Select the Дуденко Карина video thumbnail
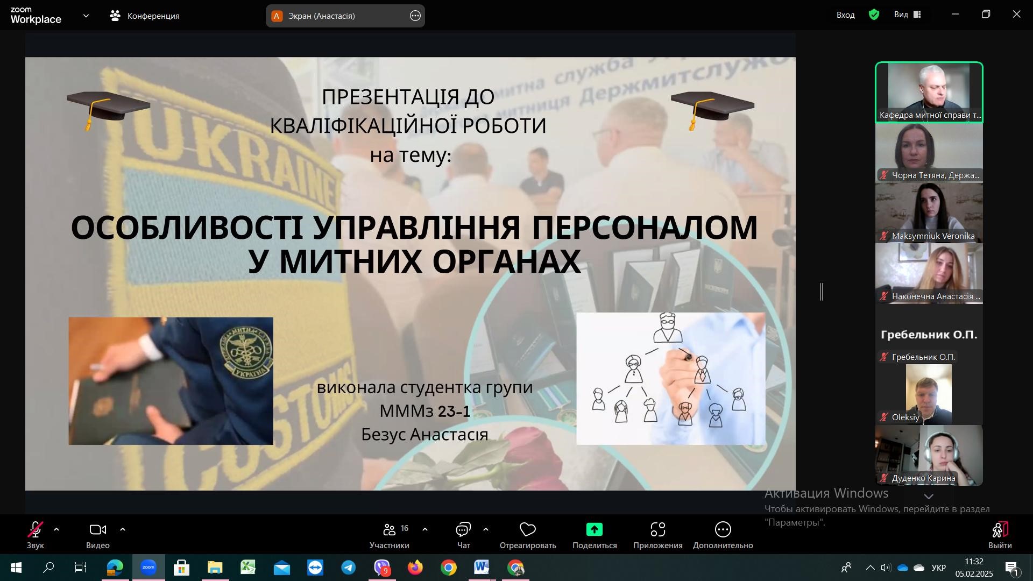The width and height of the screenshot is (1033, 581). tap(929, 455)
